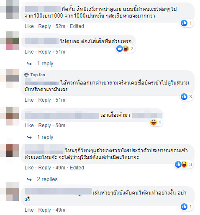Click the reply arrow icon beside '2 replies'
This screenshot has height=215, width=200.
(29, 179)
